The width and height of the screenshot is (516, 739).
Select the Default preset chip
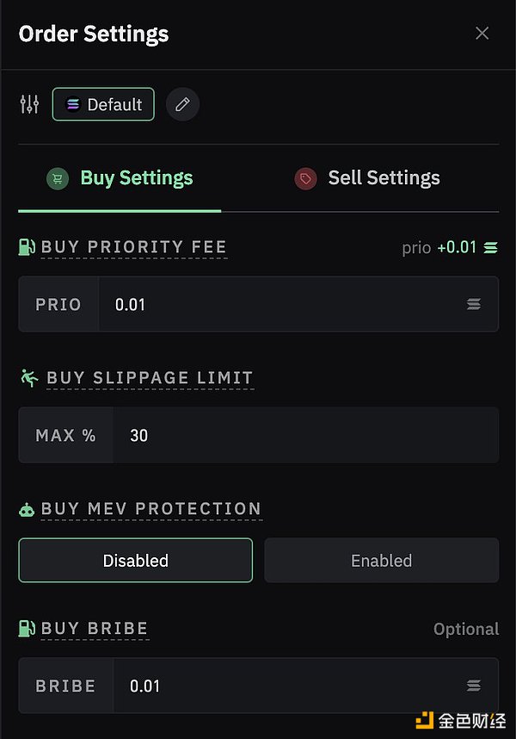[103, 105]
